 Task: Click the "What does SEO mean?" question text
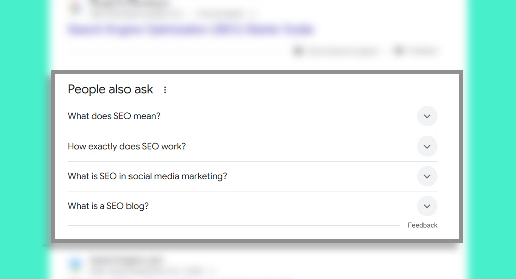coord(114,116)
